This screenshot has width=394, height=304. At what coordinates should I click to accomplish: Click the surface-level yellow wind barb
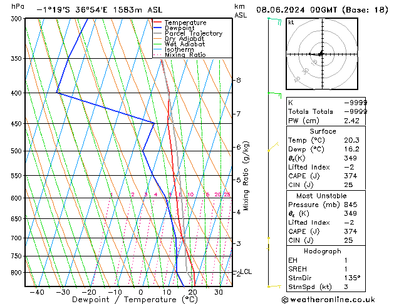(274, 286)
